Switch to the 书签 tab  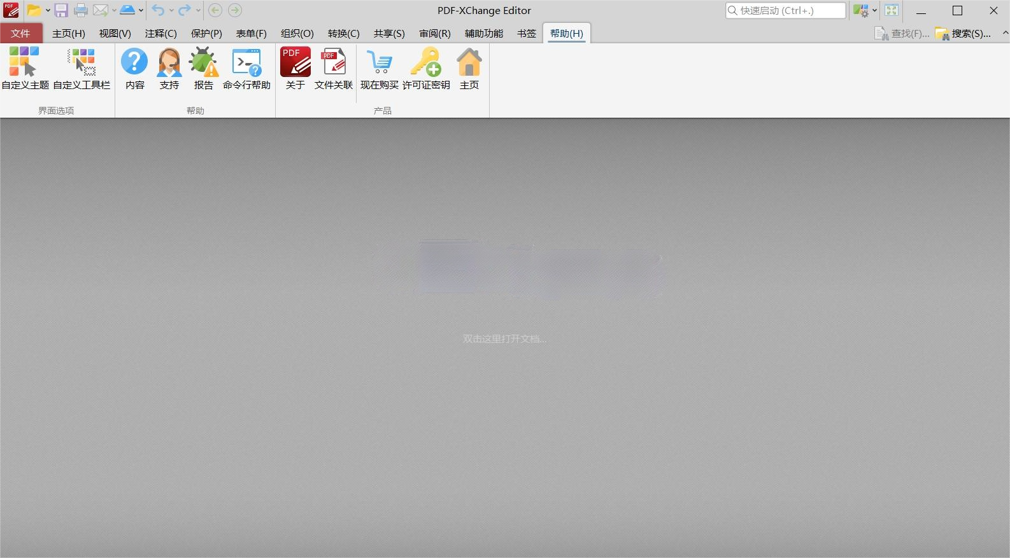(x=527, y=34)
